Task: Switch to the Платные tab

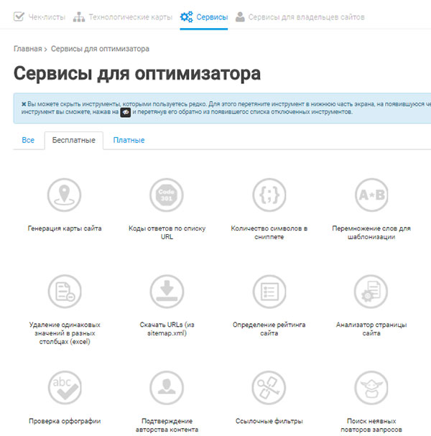Action: [x=129, y=140]
